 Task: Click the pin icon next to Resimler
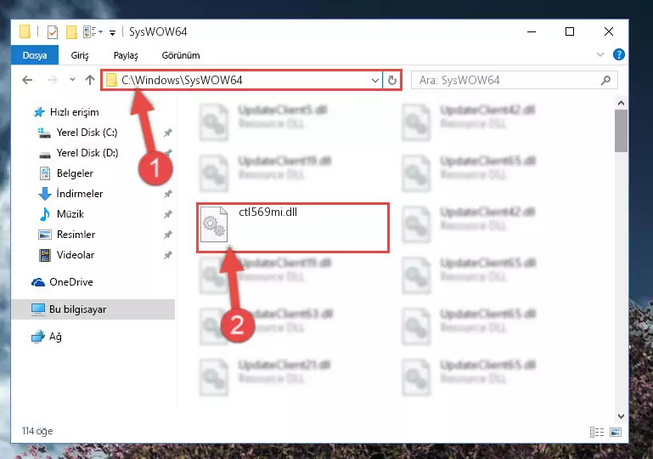[168, 235]
